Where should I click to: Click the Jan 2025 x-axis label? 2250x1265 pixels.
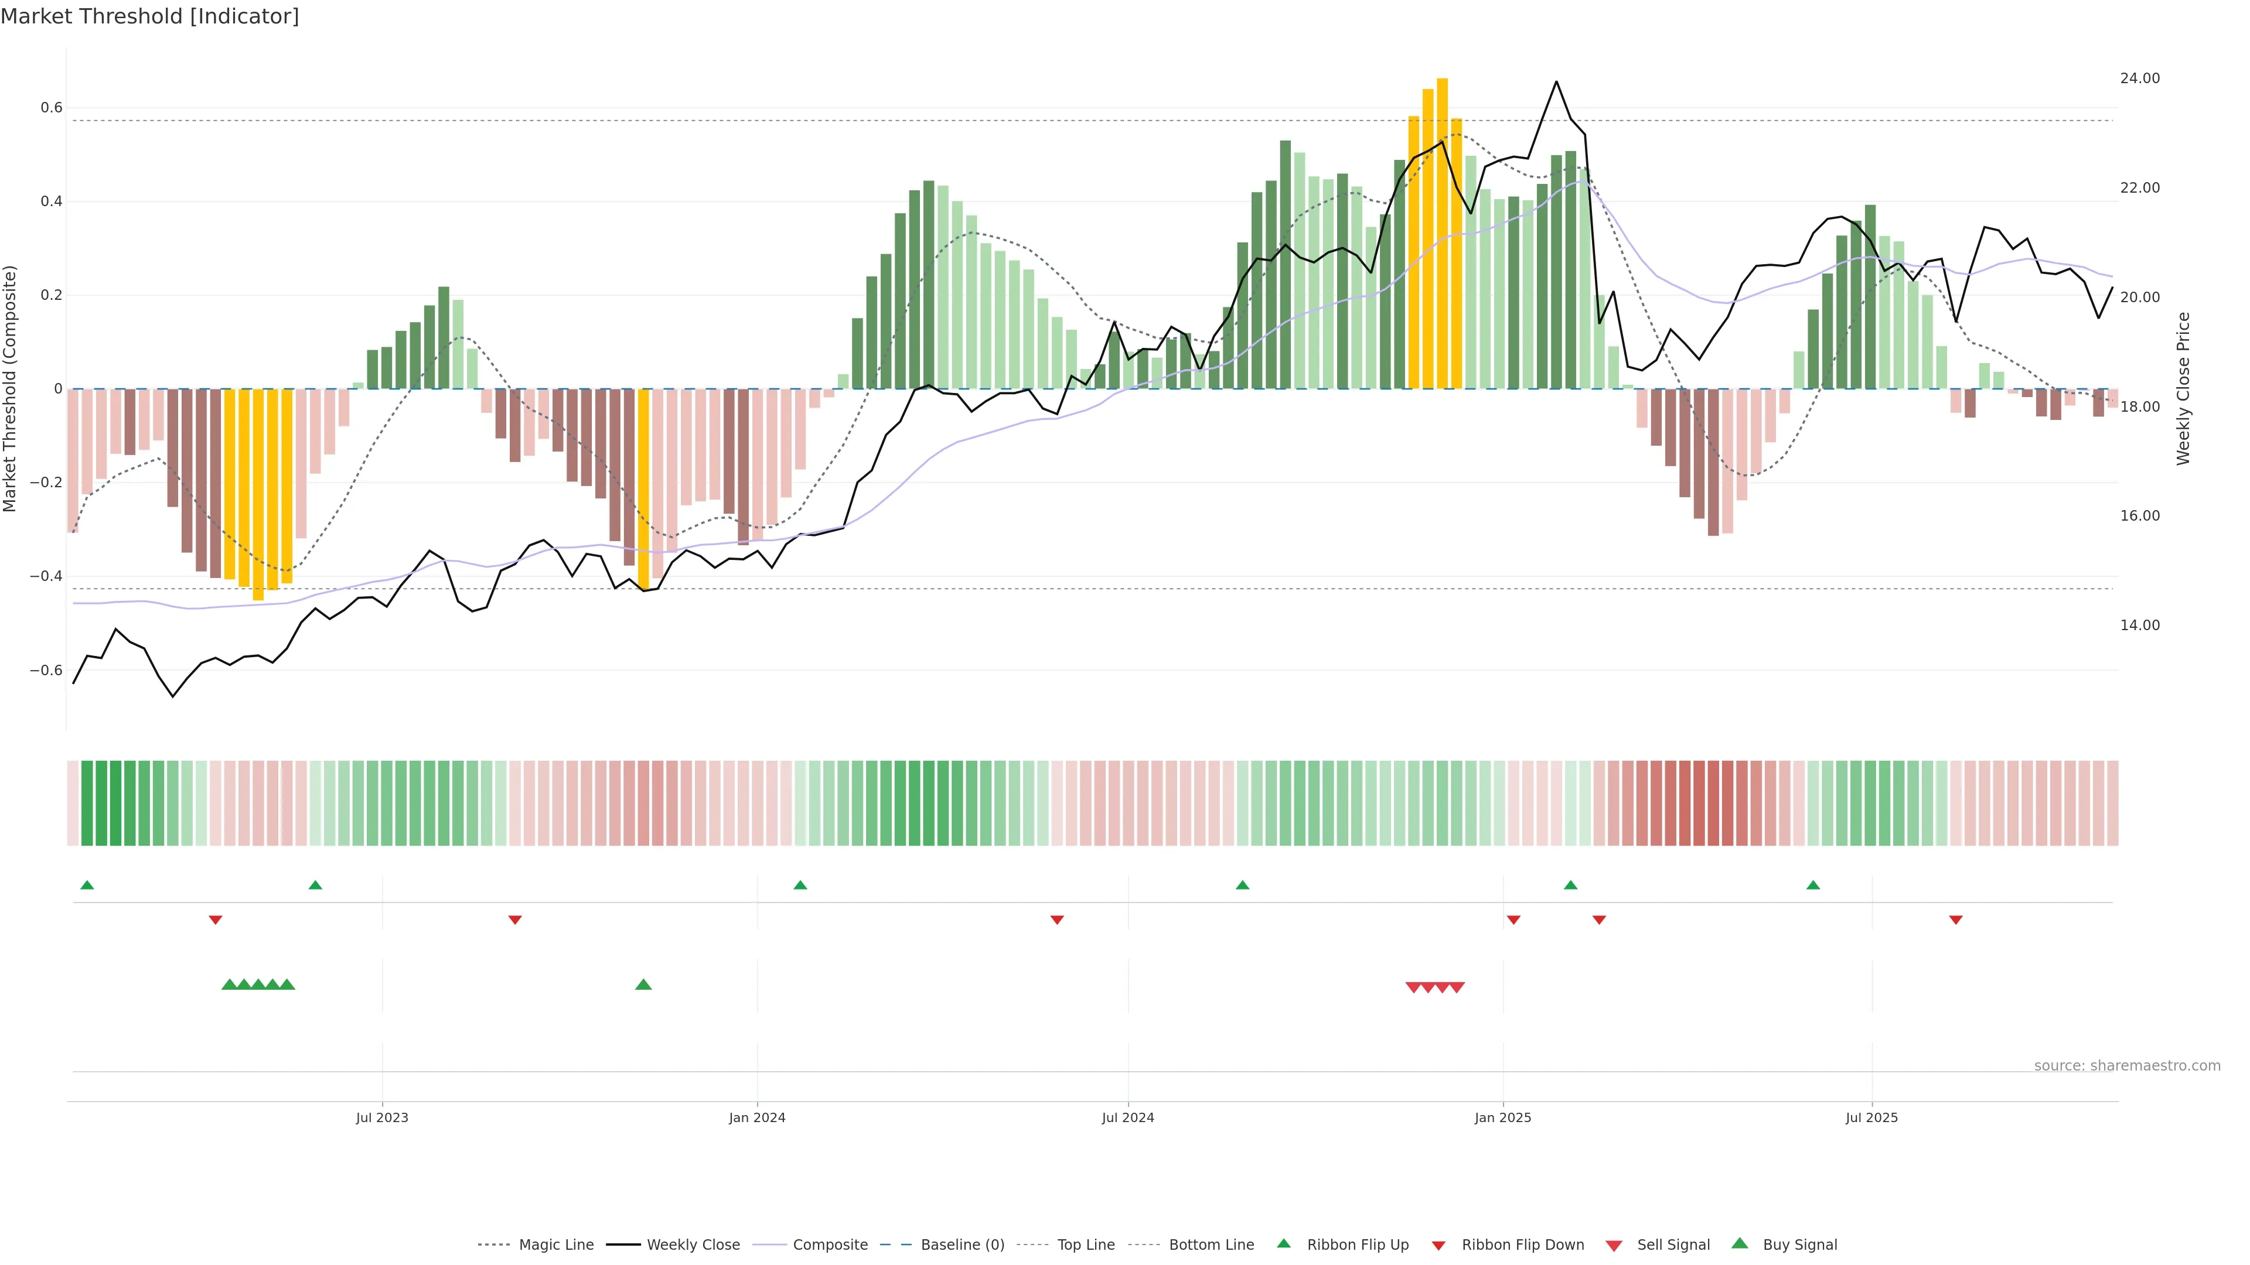coord(1502,1117)
